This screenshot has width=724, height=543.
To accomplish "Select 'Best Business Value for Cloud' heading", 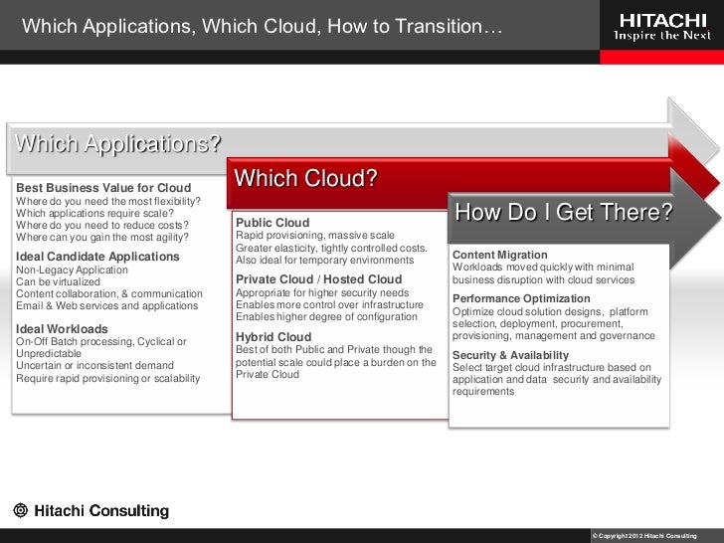I will (103, 188).
